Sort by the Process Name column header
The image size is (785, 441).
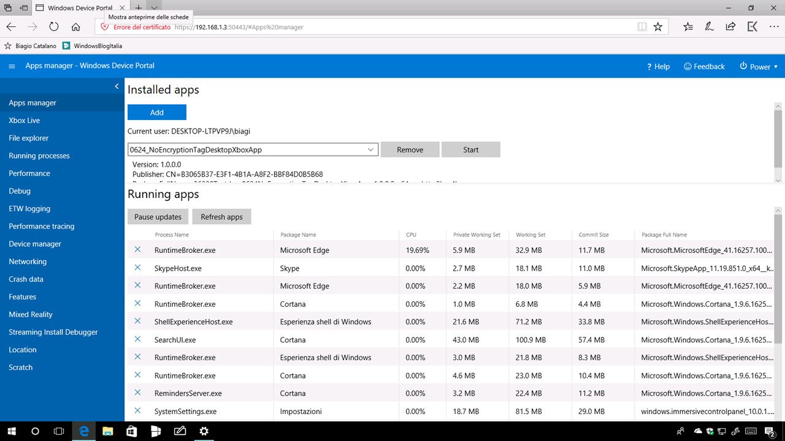[172, 235]
